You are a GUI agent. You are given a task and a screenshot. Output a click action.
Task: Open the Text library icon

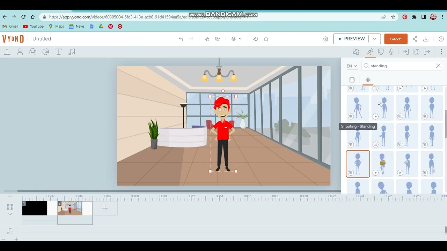pos(59,52)
